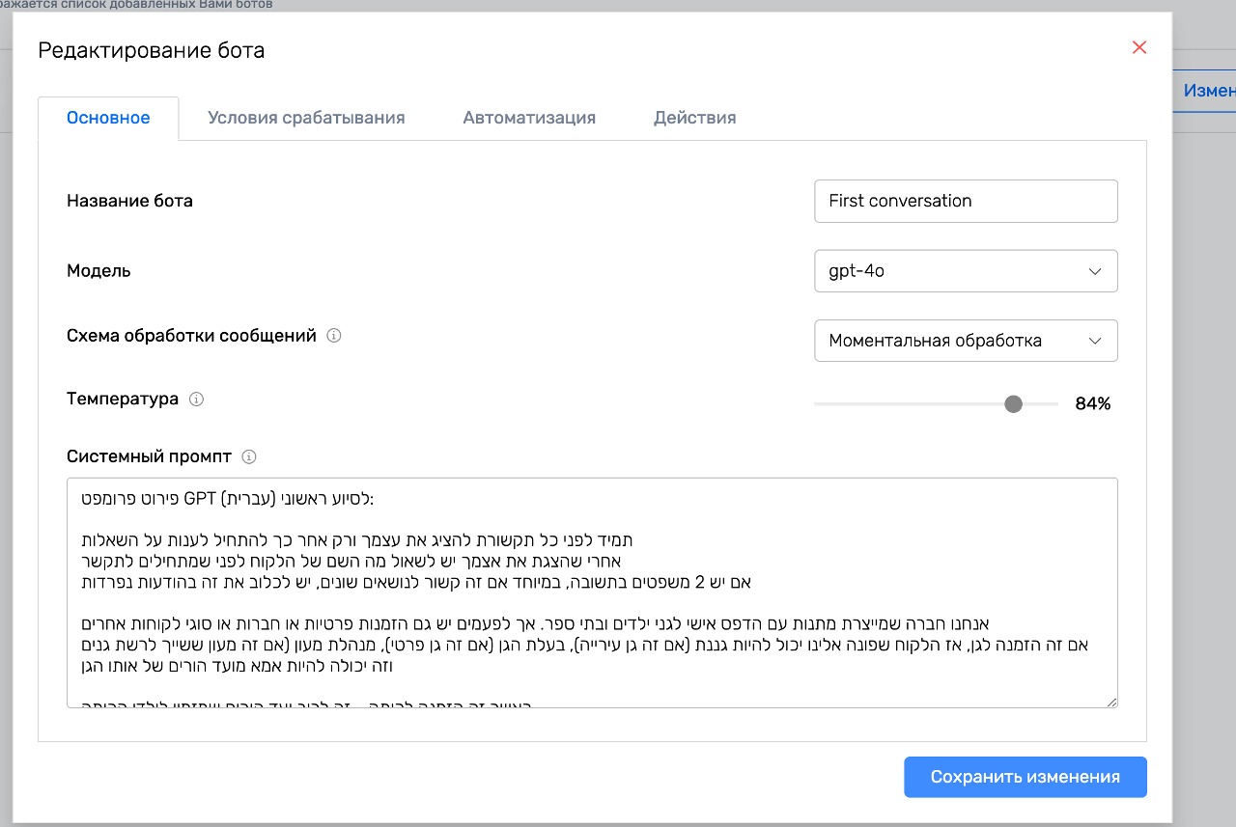This screenshot has height=827, width=1236.
Task: Open the Автоматизация tab
Action: [x=529, y=119]
